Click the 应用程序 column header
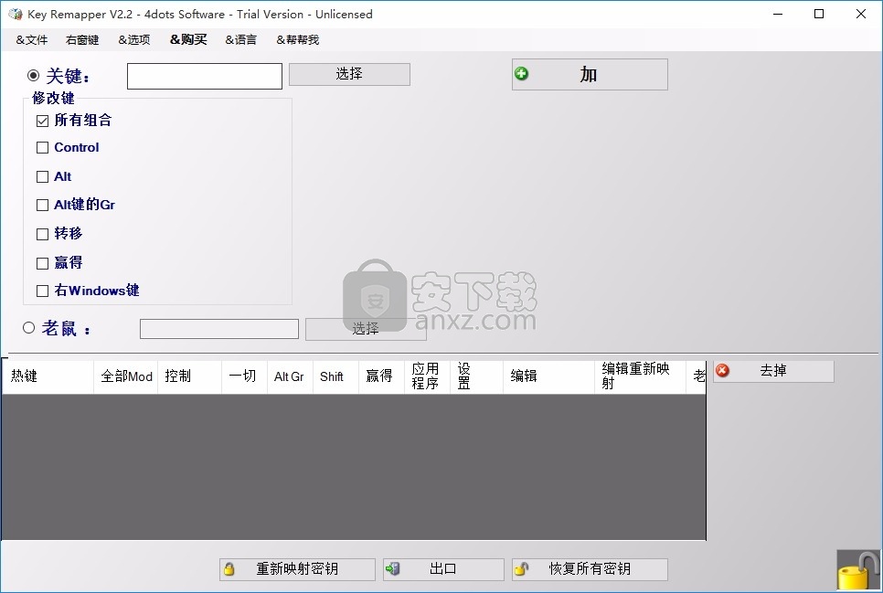883x593 pixels. (x=428, y=376)
